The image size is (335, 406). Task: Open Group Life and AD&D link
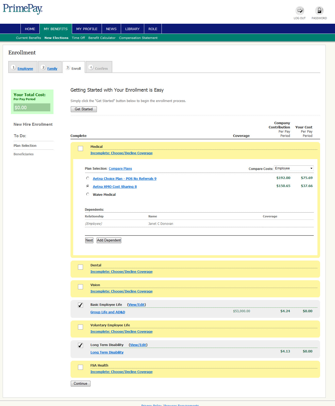(x=108, y=312)
